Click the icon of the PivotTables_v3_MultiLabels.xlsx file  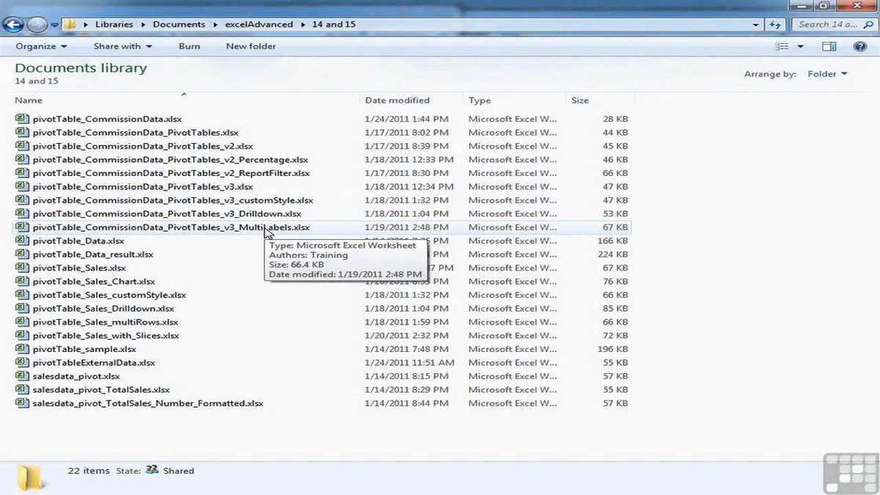pos(21,227)
